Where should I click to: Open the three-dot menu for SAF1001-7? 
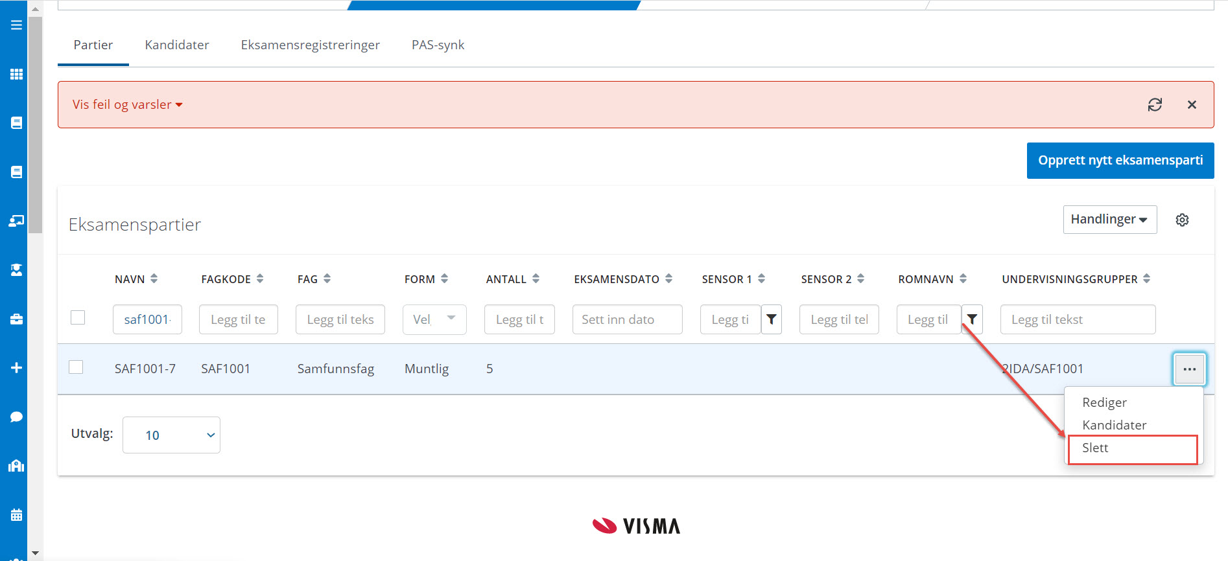[x=1189, y=369]
